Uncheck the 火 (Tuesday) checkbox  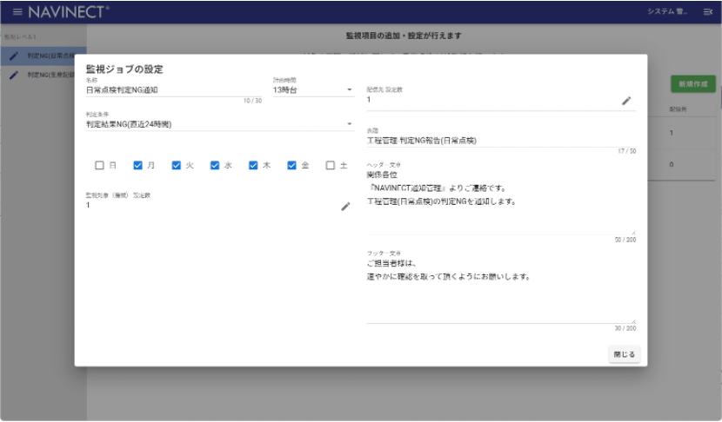pyautogui.click(x=177, y=165)
